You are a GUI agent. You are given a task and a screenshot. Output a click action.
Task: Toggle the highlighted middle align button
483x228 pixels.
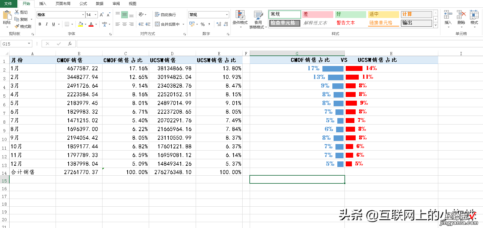125,14
